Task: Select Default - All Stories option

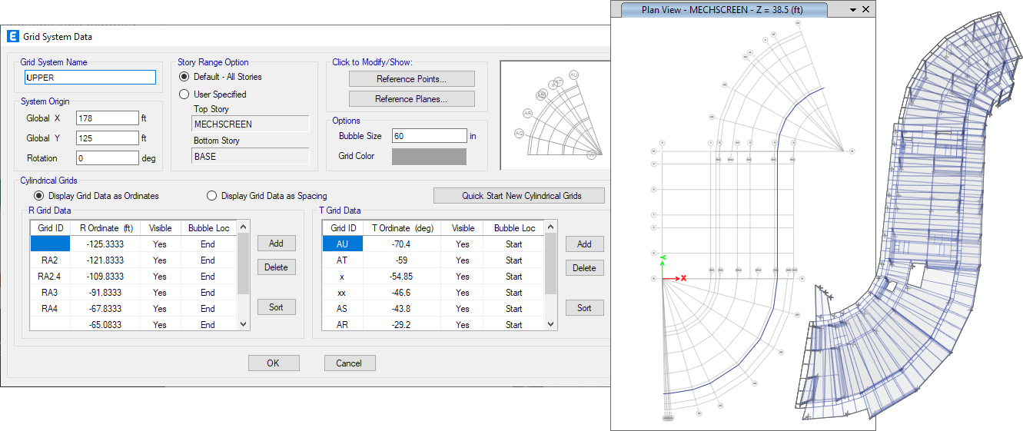Action: pyautogui.click(x=184, y=77)
